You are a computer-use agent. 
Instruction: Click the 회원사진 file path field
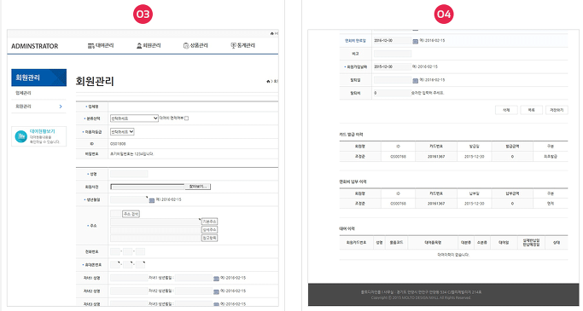pos(148,187)
